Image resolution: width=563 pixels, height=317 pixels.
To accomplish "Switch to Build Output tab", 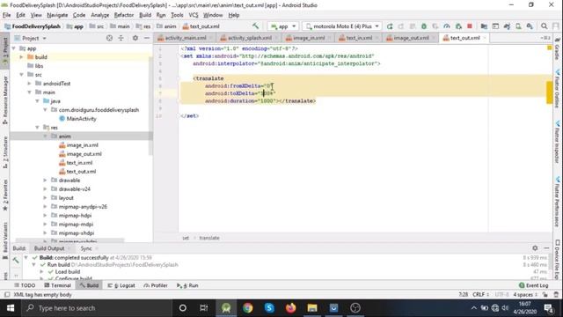I will coord(49,248).
